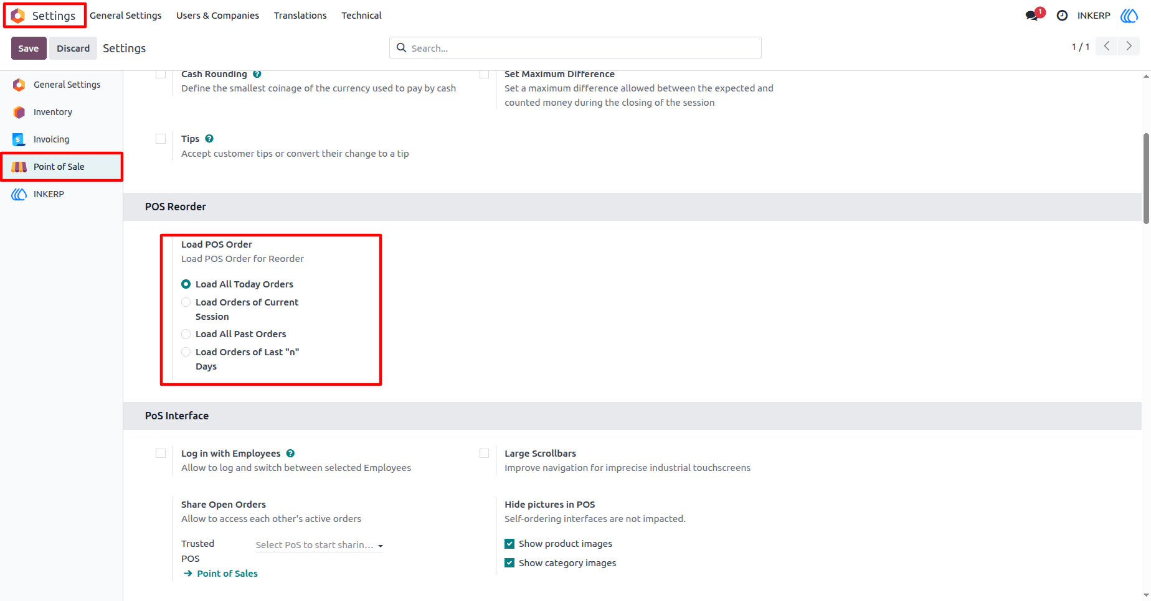The height and width of the screenshot is (601, 1151).
Task: Click the Discard button
Action: pos(73,48)
